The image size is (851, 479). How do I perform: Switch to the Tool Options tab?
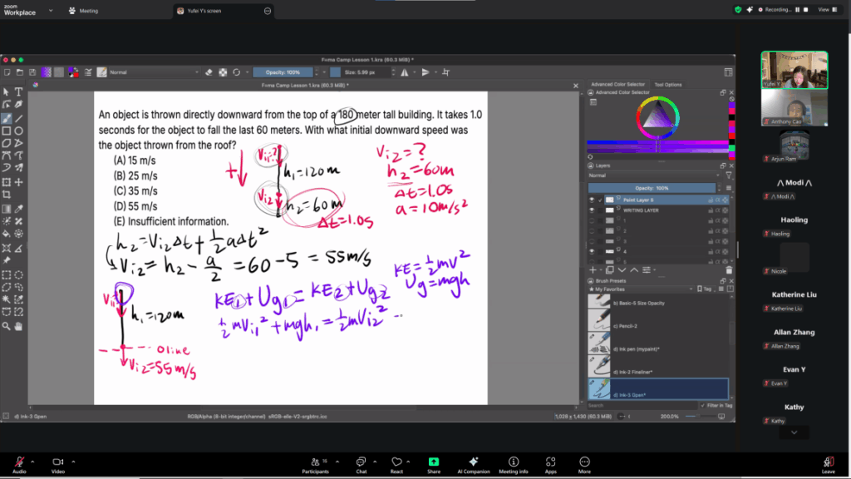[x=667, y=84]
